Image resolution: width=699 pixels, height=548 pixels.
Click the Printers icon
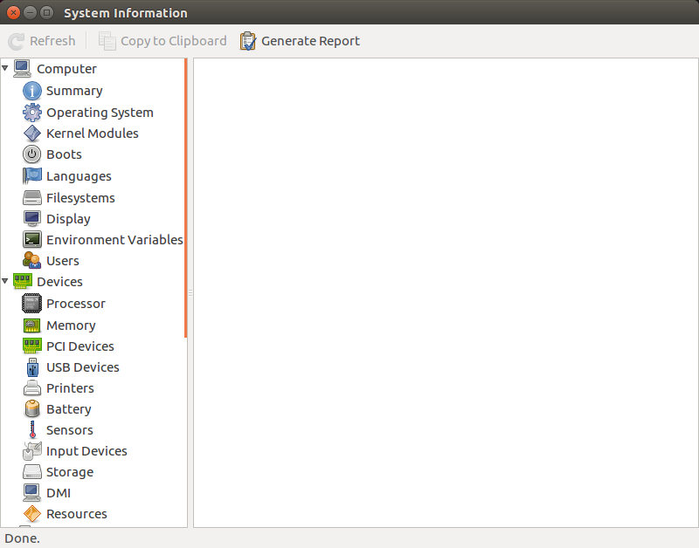point(32,388)
